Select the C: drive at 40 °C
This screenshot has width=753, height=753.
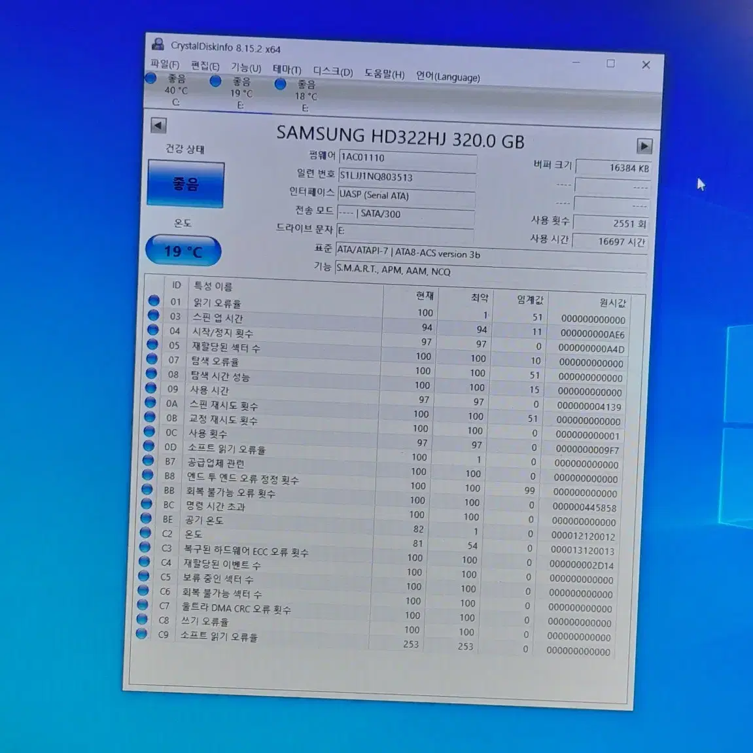point(169,90)
